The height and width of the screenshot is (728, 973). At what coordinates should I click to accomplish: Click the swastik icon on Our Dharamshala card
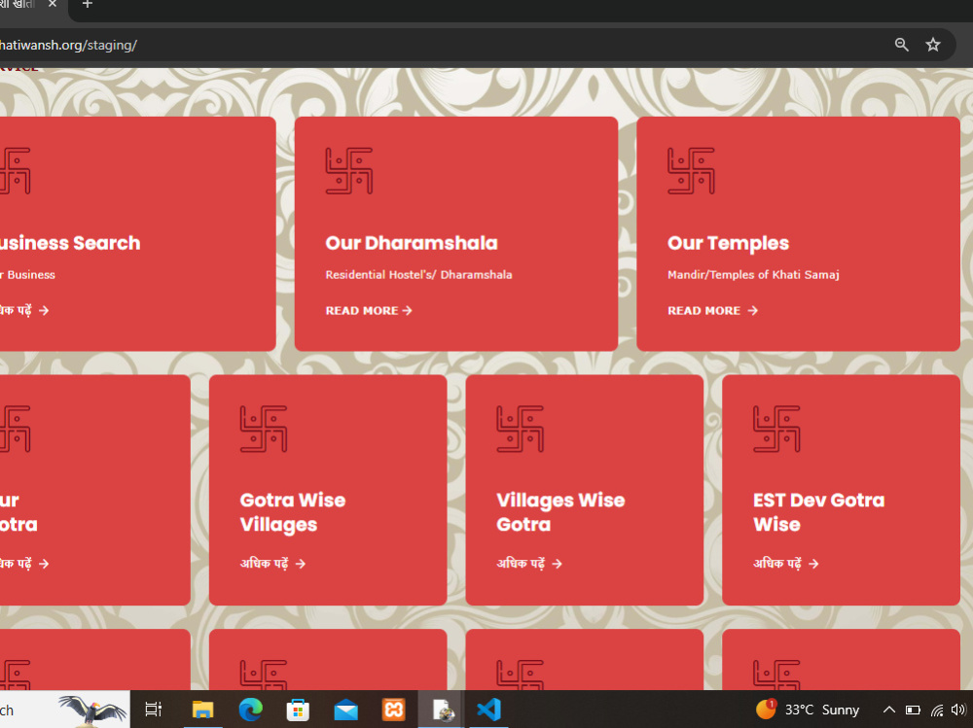348,170
